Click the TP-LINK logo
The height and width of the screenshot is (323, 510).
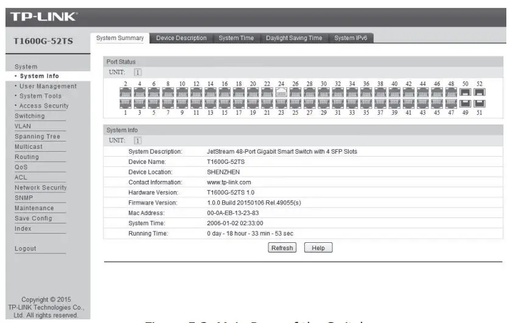[x=44, y=16]
